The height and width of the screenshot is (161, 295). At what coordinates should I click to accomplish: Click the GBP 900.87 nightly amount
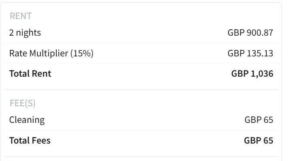pyautogui.click(x=250, y=33)
